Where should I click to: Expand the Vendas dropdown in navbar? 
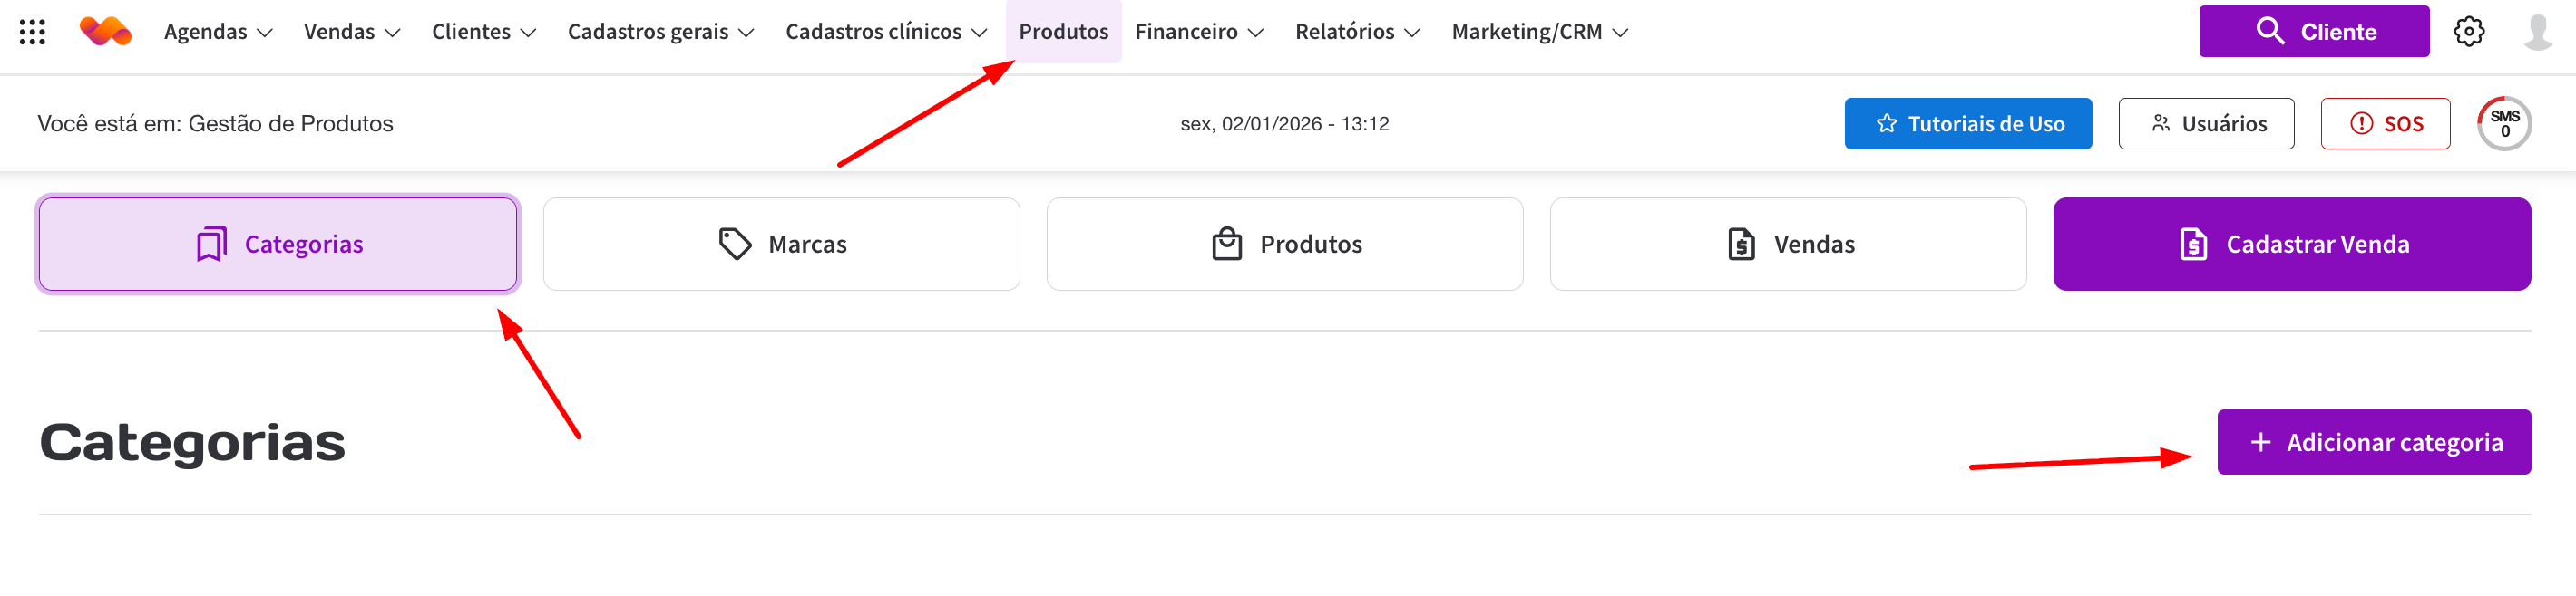(352, 32)
